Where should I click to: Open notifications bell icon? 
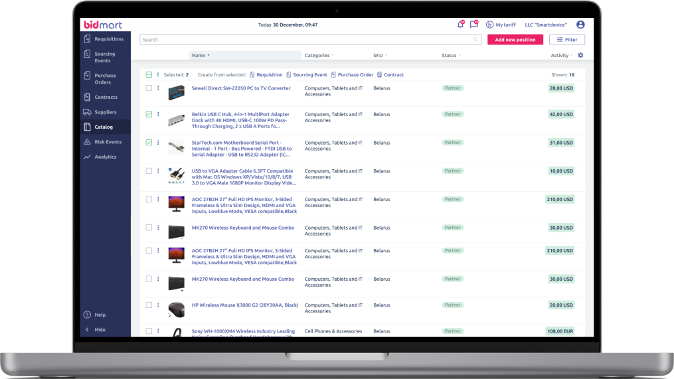click(x=460, y=25)
